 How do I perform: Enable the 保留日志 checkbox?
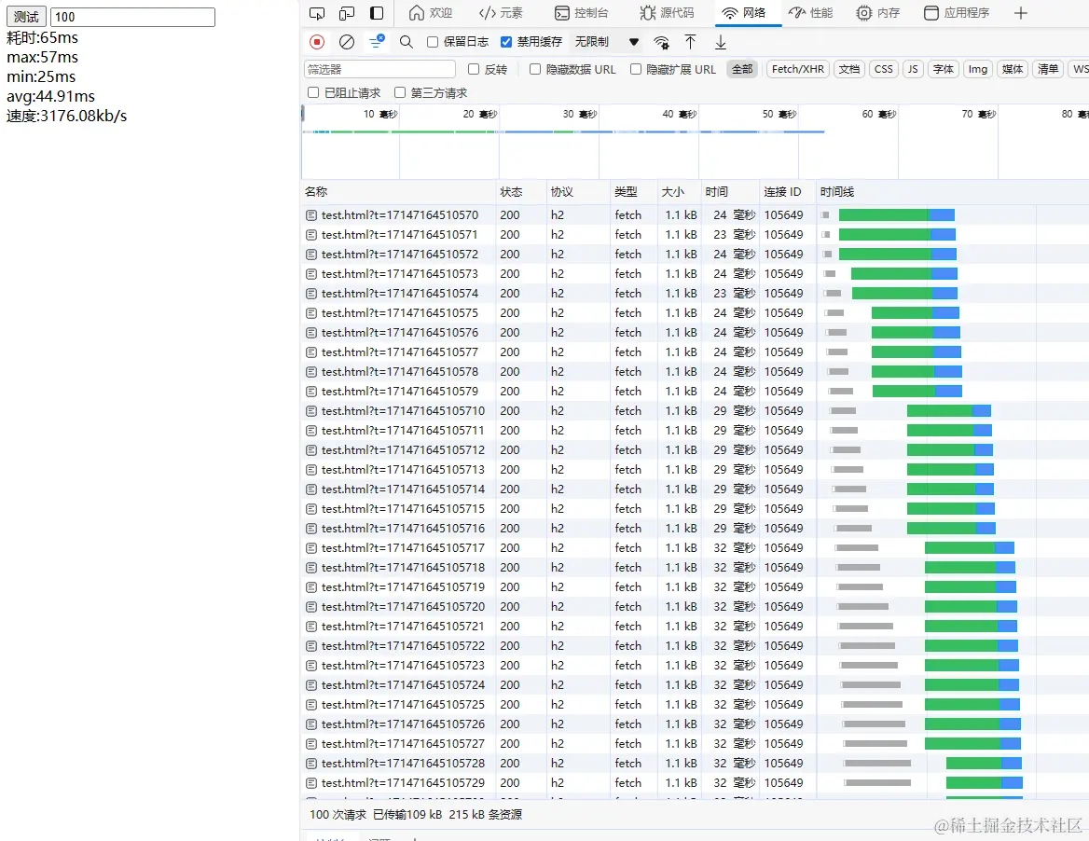433,42
